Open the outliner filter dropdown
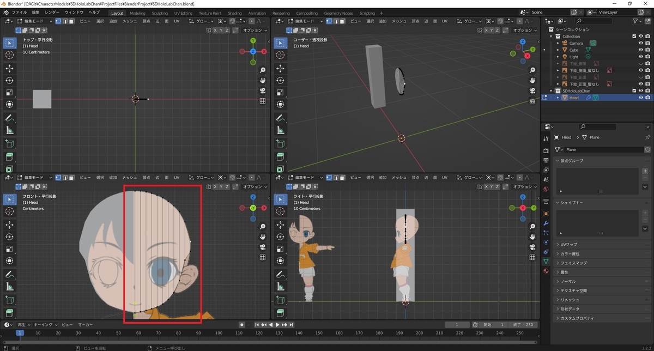The height and width of the screenshot is (351, 654). tap(638, 21)
